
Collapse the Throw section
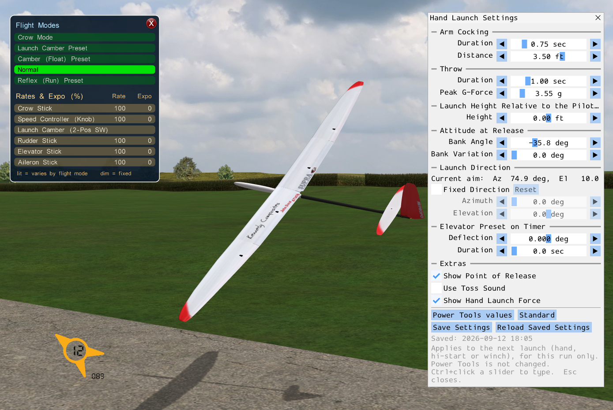point(434,69)
